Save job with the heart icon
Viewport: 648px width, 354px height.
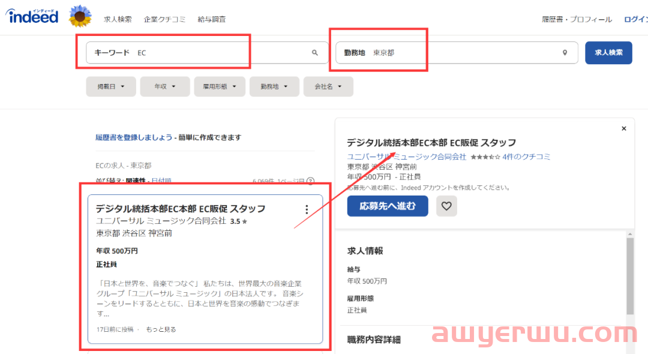(446, 206)
